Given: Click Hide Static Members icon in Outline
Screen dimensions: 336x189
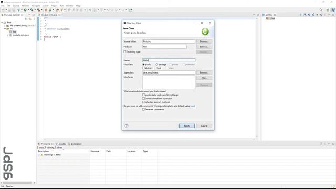Looking at the screenshot, I should click(x=313, y=15).
